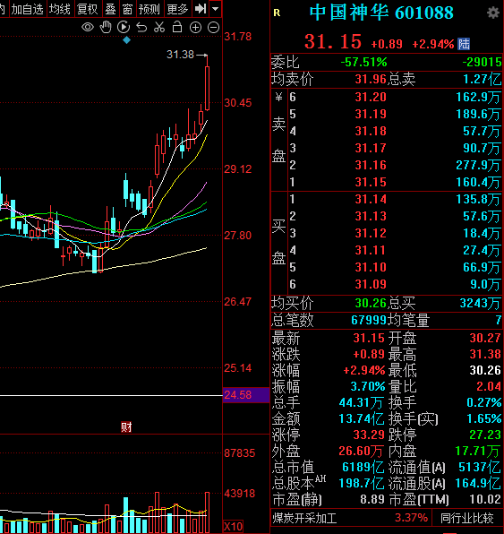This screenshot has width=504, height=534.
Task: Click the sell 1 price 31.15
Action: coord(371,182)
